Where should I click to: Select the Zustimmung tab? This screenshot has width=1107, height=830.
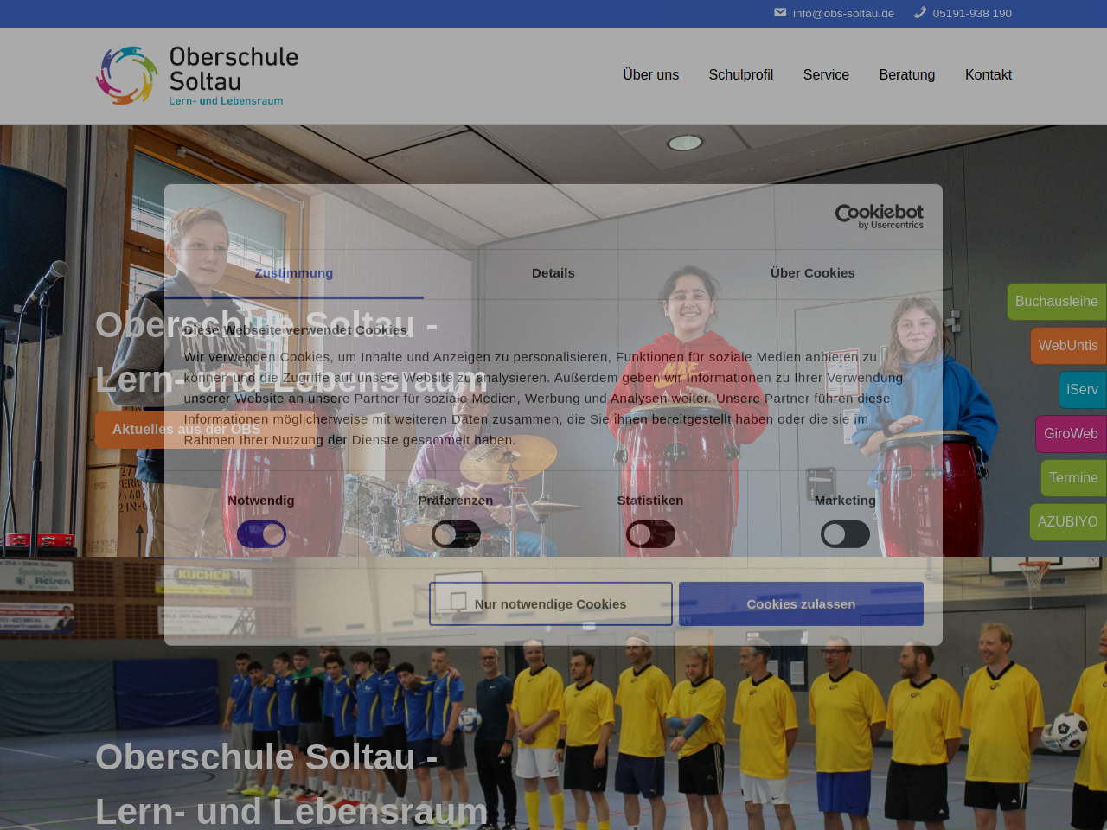coord(293,273)
